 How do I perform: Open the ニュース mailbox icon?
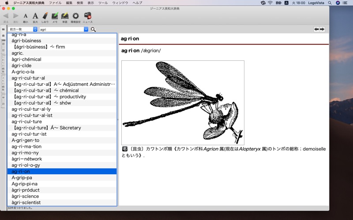point(87,15)
